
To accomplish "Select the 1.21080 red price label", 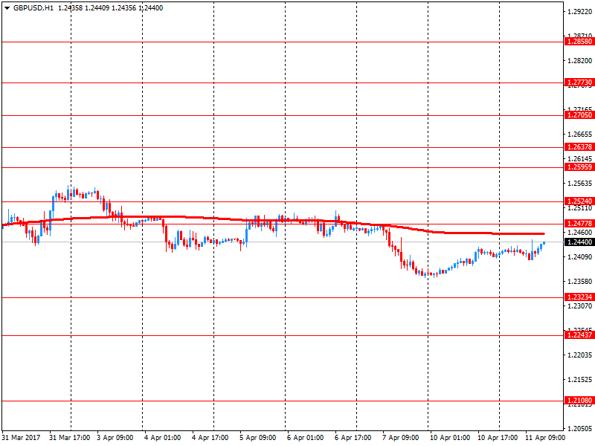I will 579,401.
